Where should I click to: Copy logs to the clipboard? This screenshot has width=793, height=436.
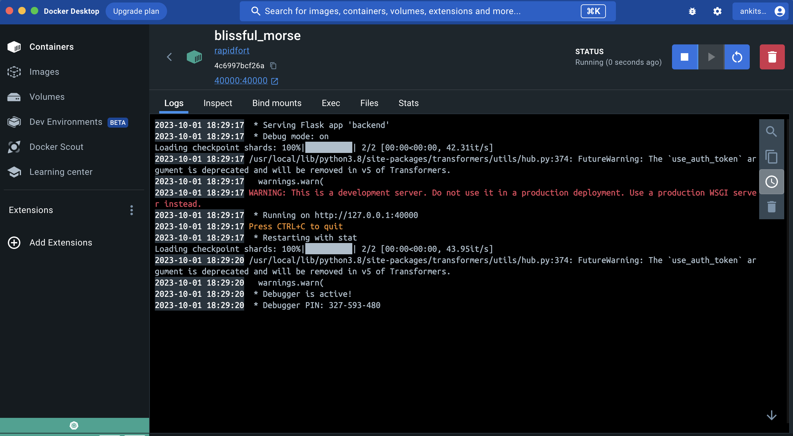tap(771, 157)
